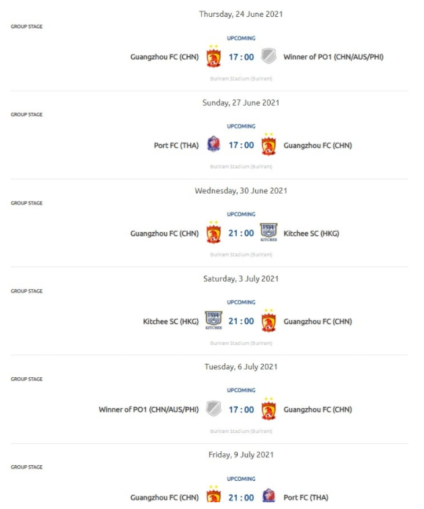Open Kitchee SC (HKG) team in 3 July match
The height and width of the screenshot is (509, 424).
point(171,321)
